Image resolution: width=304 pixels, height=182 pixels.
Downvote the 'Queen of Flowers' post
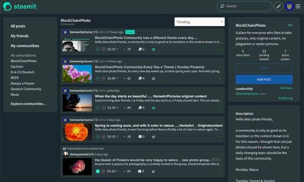click(103, 172)
